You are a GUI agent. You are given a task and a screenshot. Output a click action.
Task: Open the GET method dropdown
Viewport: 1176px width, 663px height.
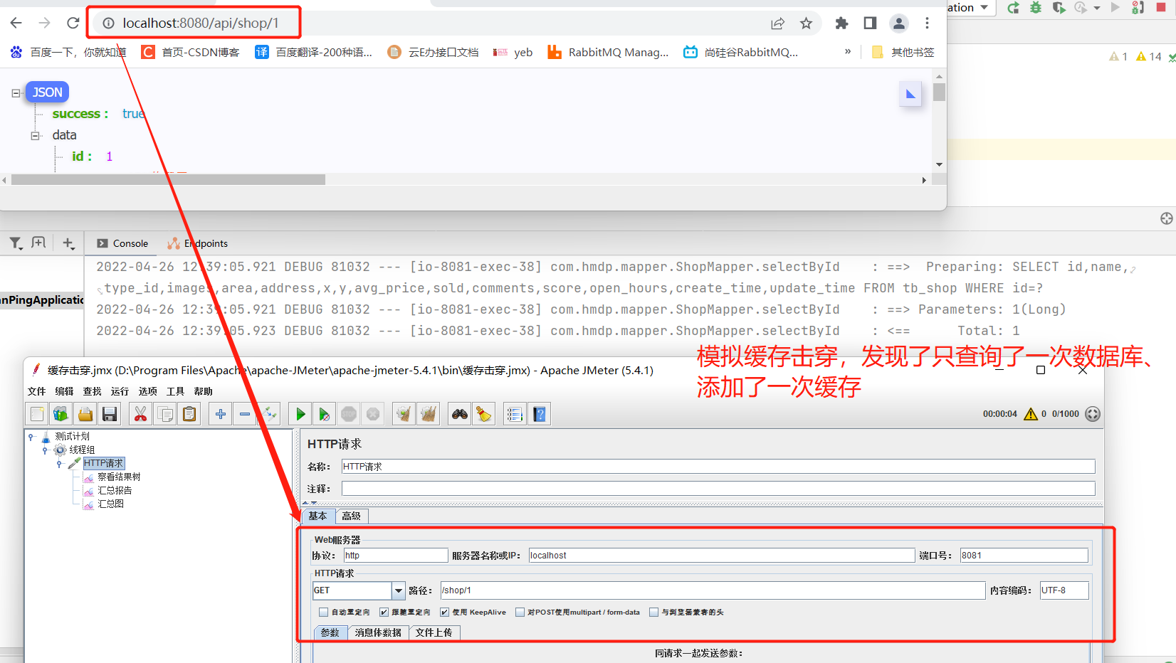tap(398, 590)
